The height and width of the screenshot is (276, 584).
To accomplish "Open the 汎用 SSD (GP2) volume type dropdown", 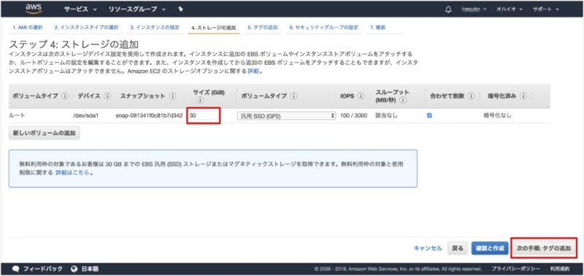I will pos(286,116).
